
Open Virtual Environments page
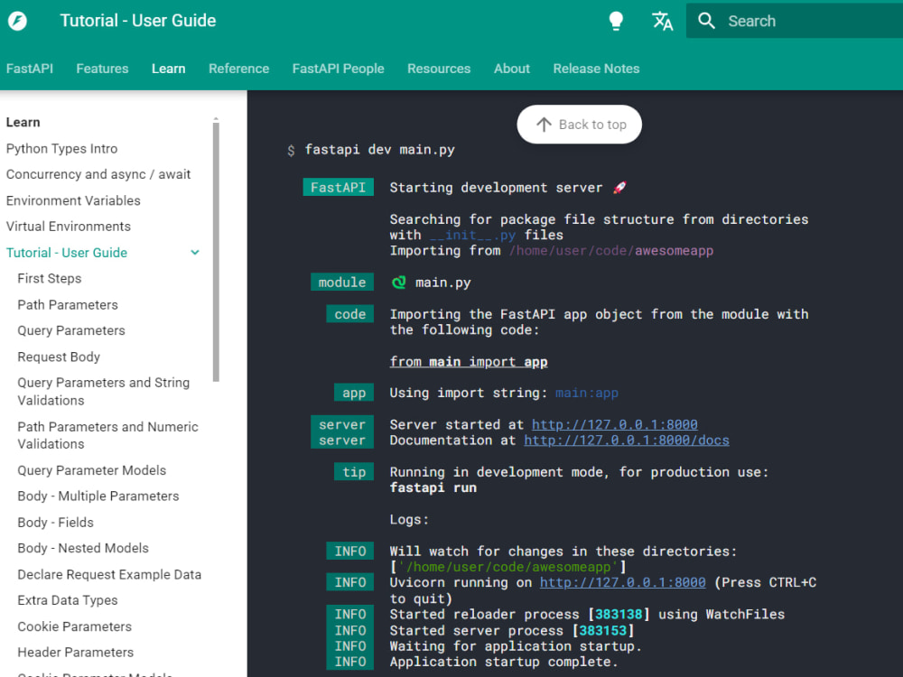69,227
